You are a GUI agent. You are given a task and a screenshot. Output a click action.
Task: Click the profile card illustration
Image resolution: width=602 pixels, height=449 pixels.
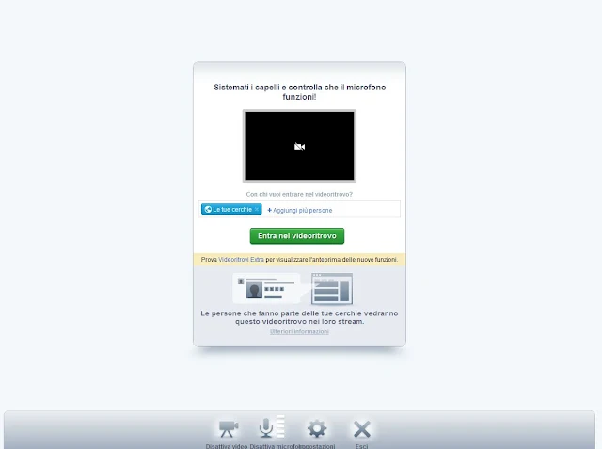[x=266, y=288]
